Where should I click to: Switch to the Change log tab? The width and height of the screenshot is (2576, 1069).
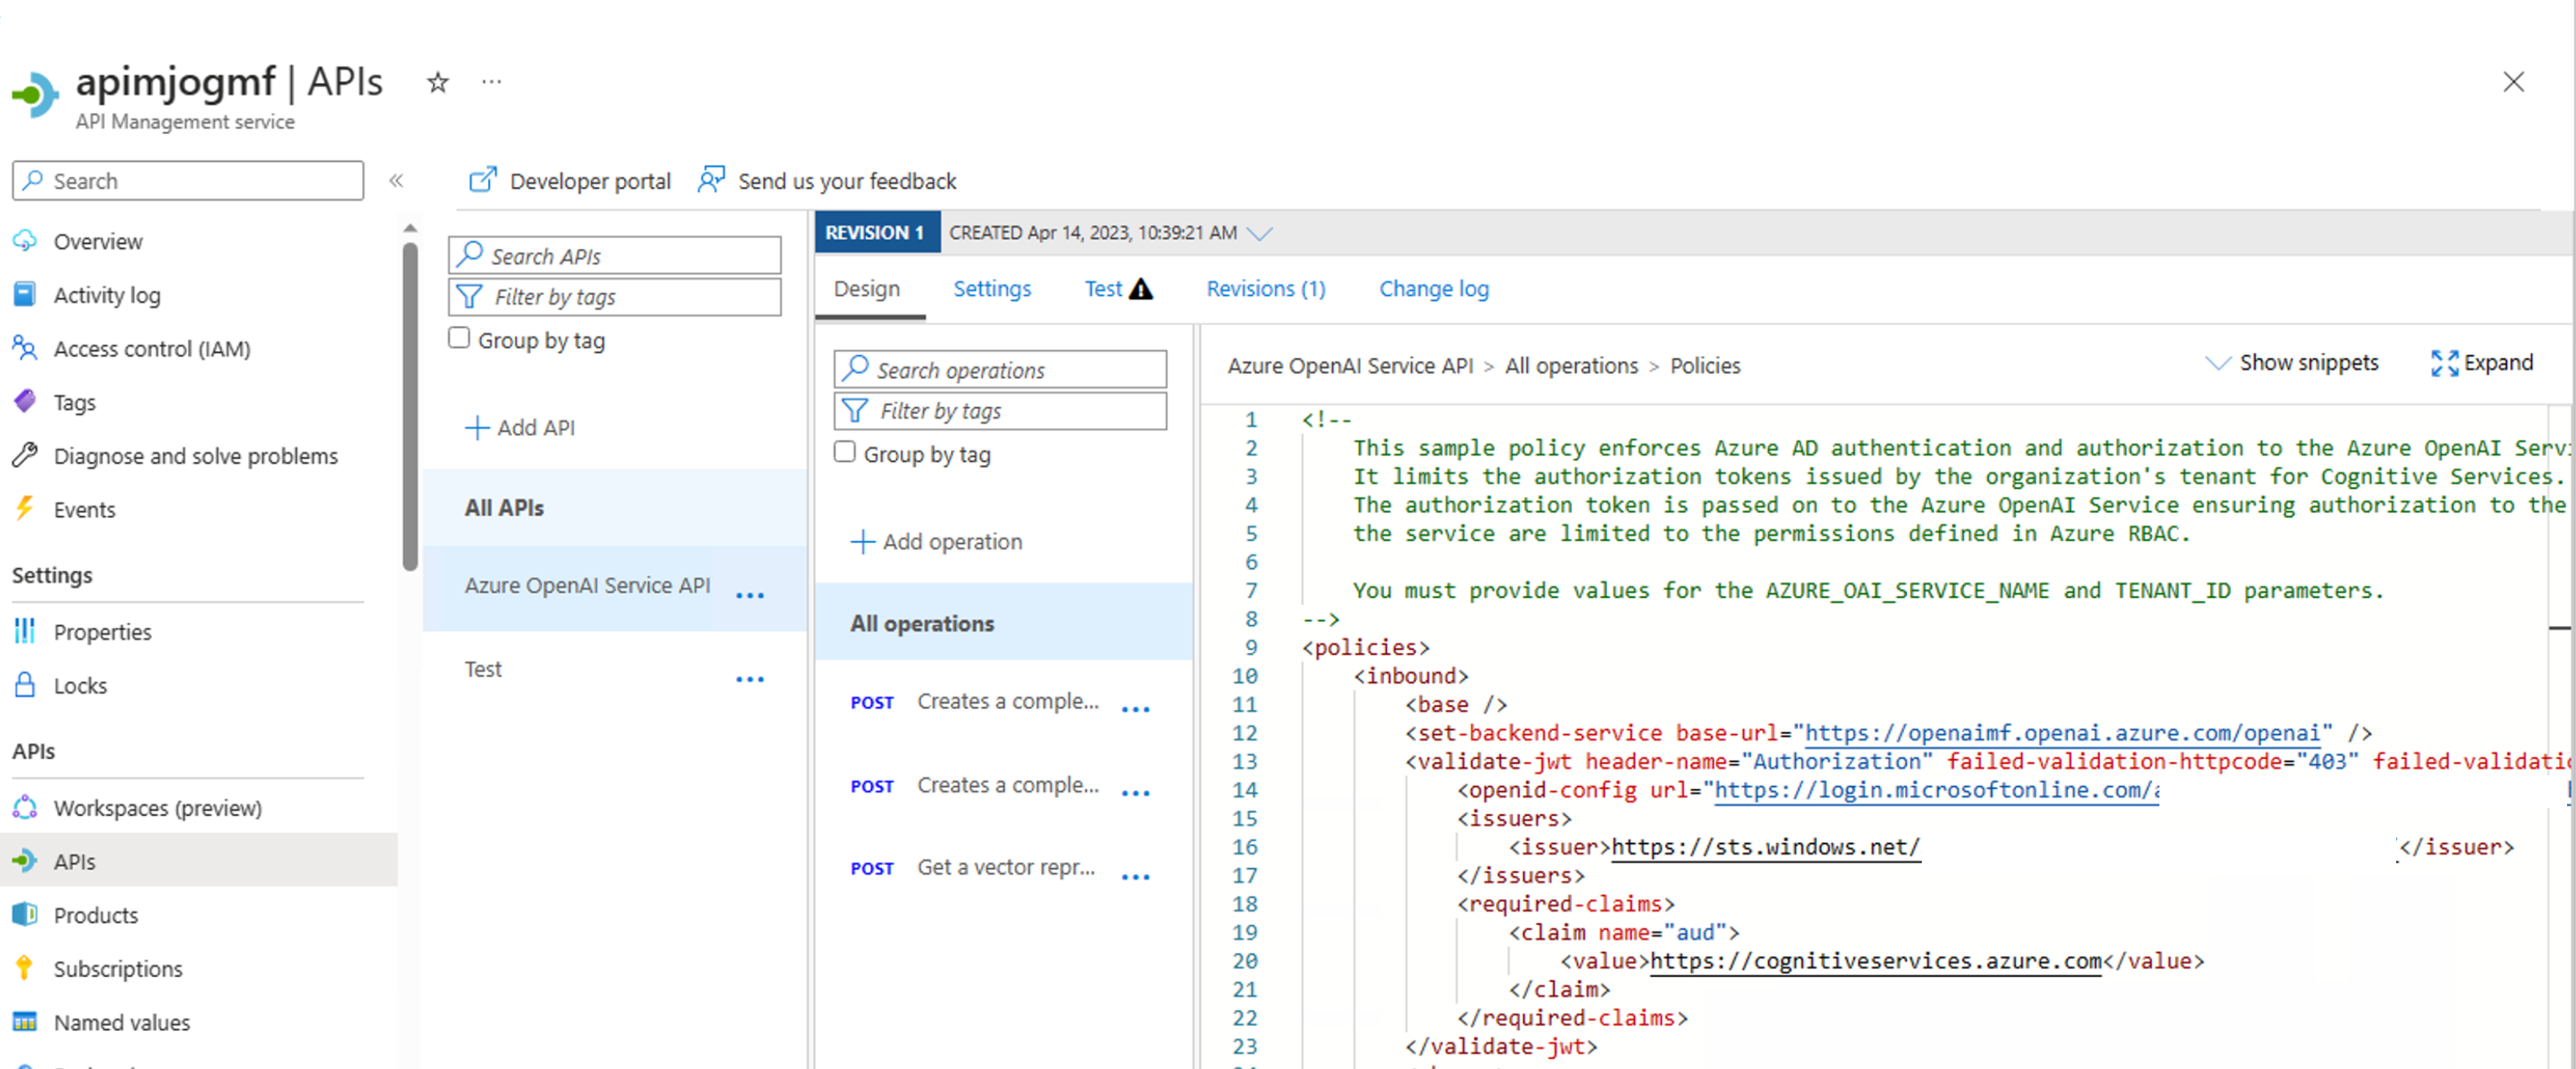coord(1433,289)
